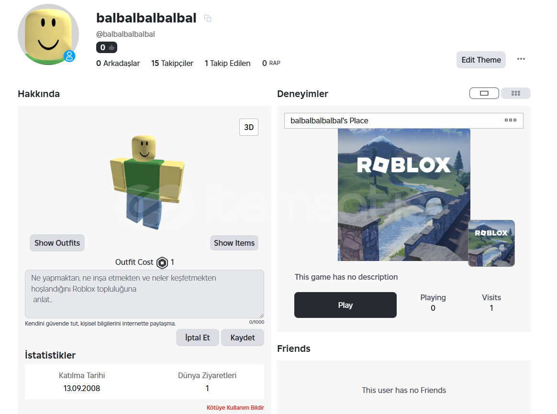This screenshot has width=557, height=414.
Task: Select the small Roblox game thumbnail
Action: 491,243
